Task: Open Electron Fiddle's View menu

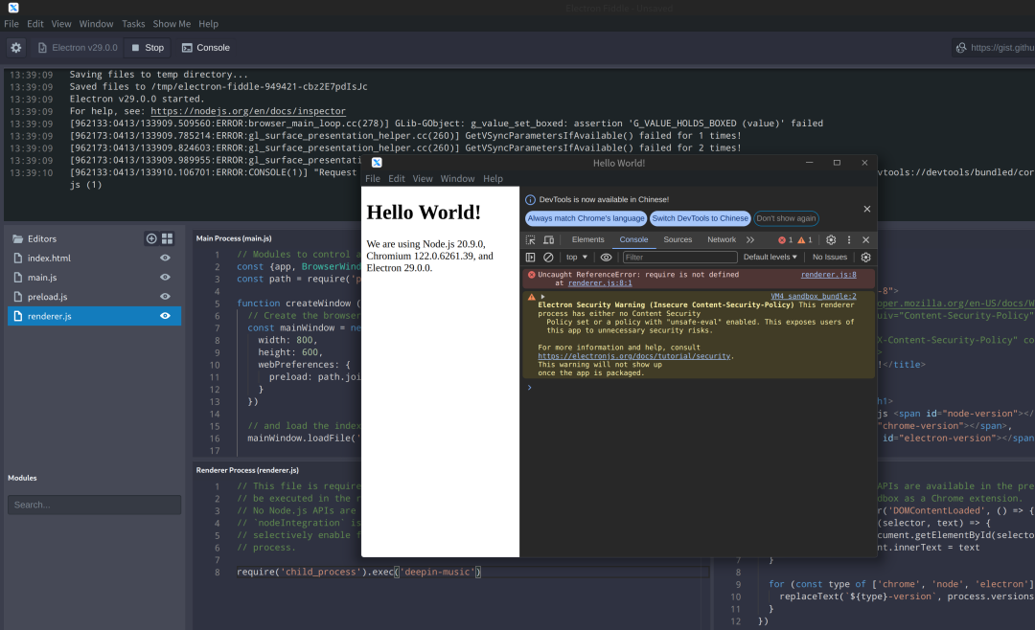Action: [x=61, y=24]
